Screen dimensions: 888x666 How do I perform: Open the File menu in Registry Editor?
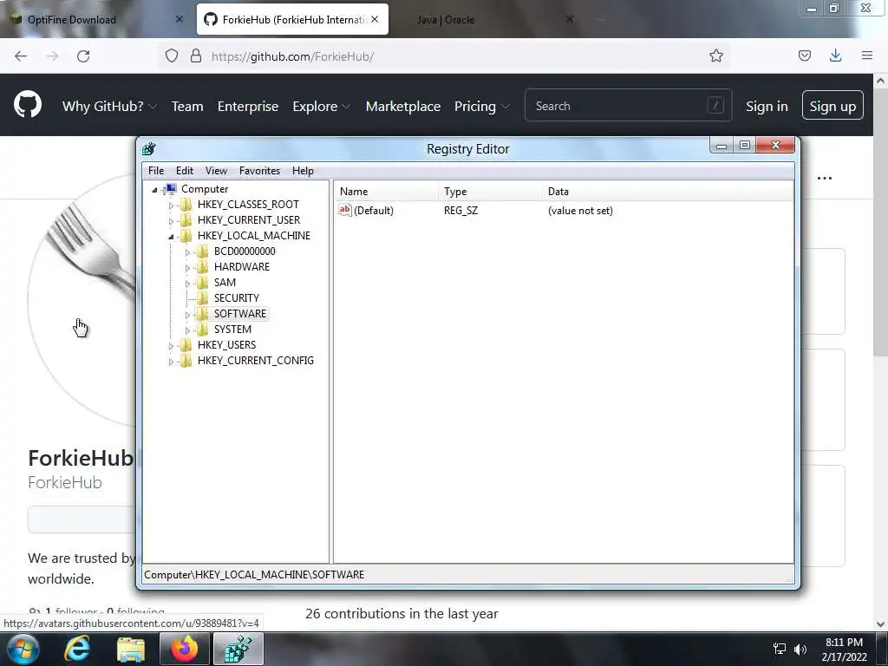tap(156, 171)
